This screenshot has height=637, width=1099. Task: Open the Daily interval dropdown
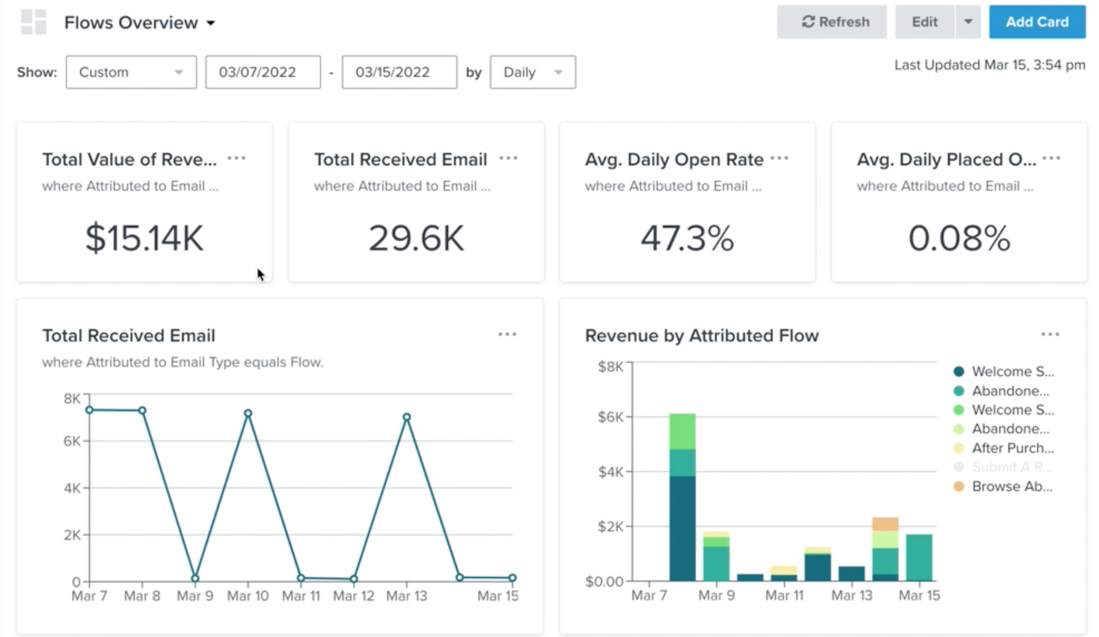click(532, 72)
